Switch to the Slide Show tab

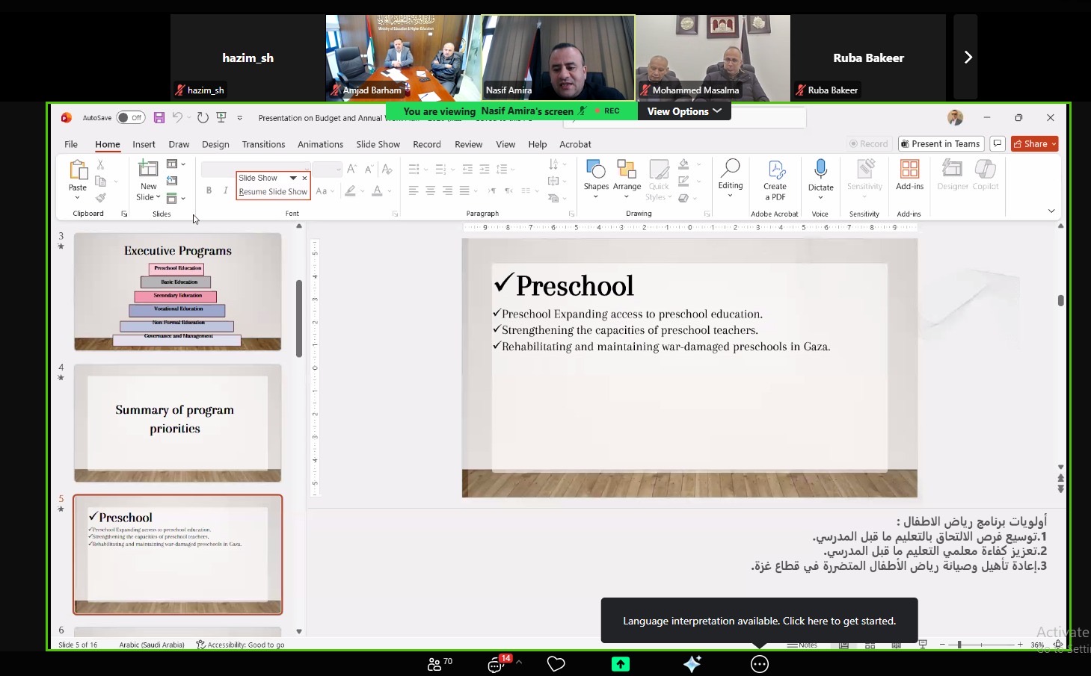(x=378, y=144)
